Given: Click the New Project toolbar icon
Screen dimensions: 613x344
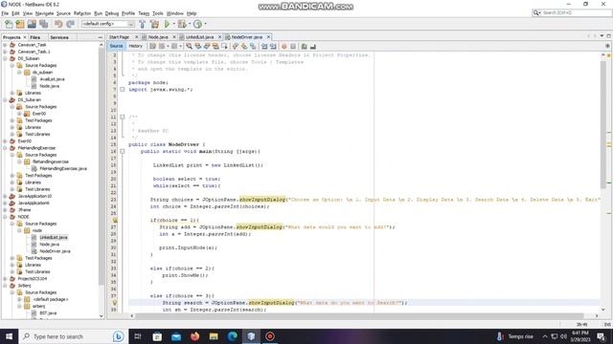Looking at the screenshot, I should (x=20, y=24).
